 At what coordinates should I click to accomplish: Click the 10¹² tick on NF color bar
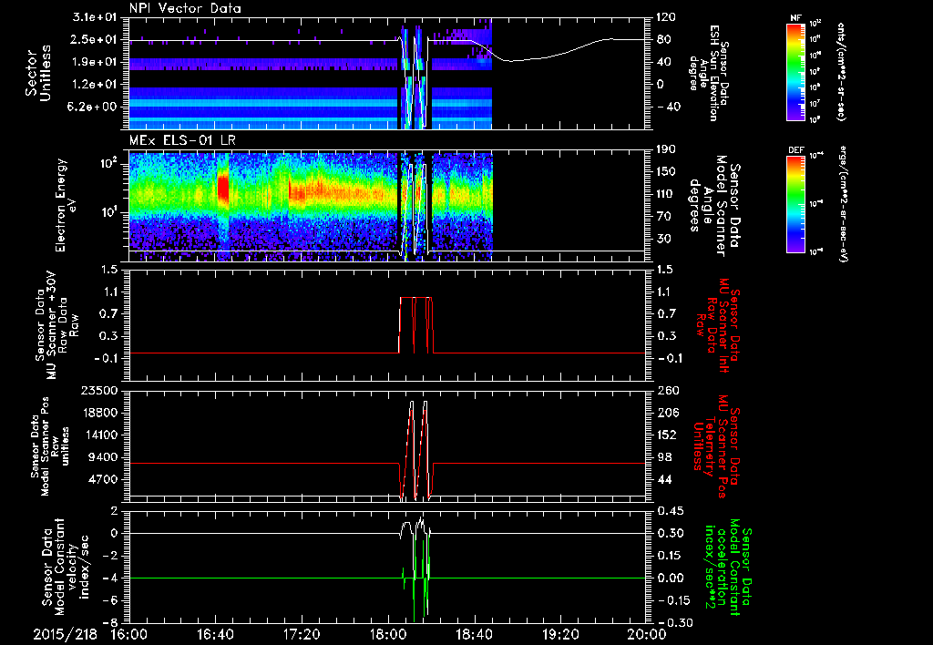pyautogui.click(x=815, y=24)
